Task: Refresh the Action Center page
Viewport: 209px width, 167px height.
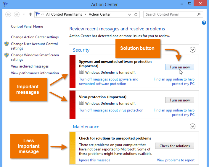Action: coord(136,14)
